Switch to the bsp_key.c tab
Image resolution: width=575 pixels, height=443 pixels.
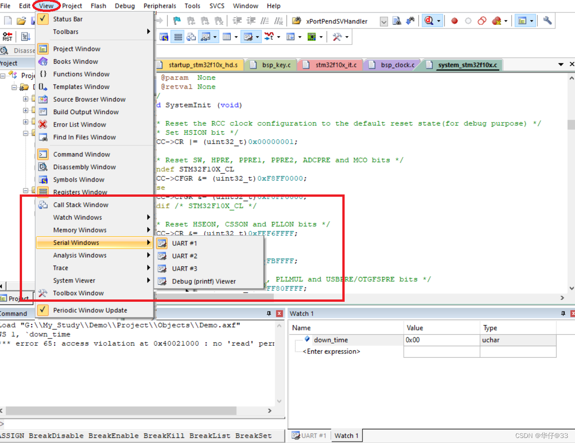(272, 65)
